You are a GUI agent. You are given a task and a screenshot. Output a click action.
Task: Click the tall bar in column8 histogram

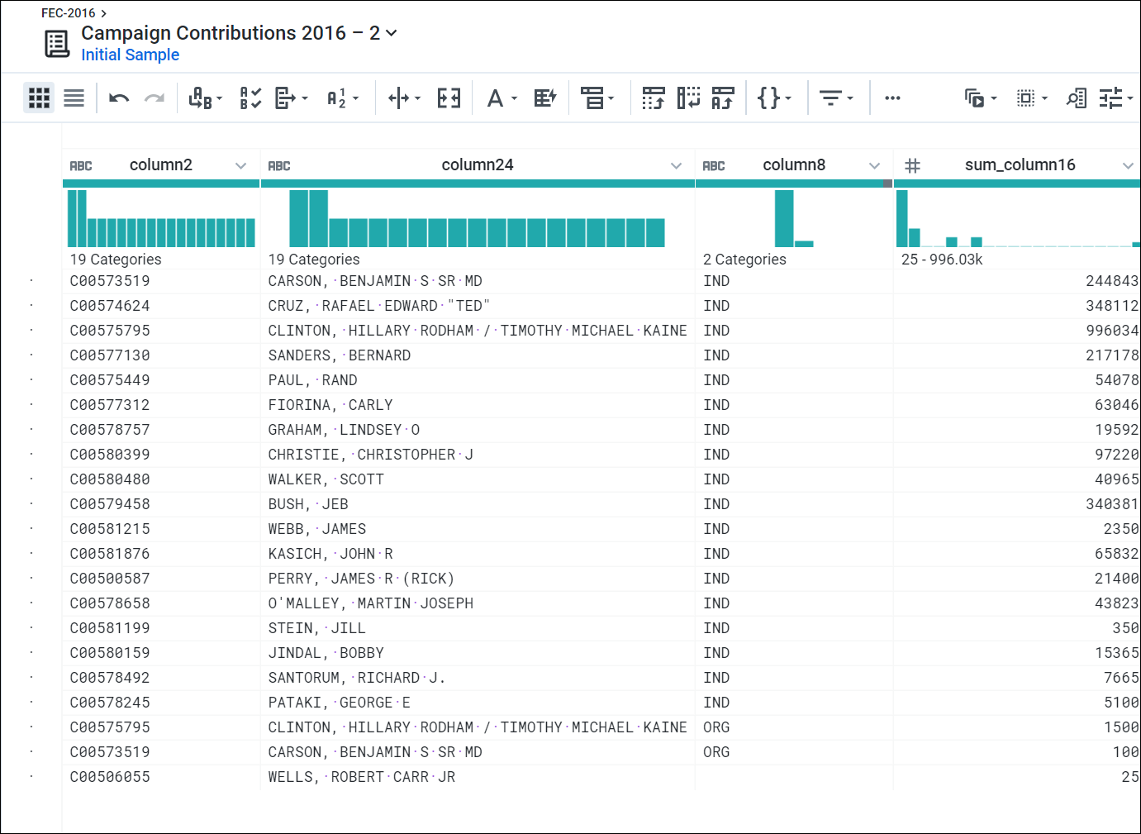pyautogui.click(x=784, y=218)
